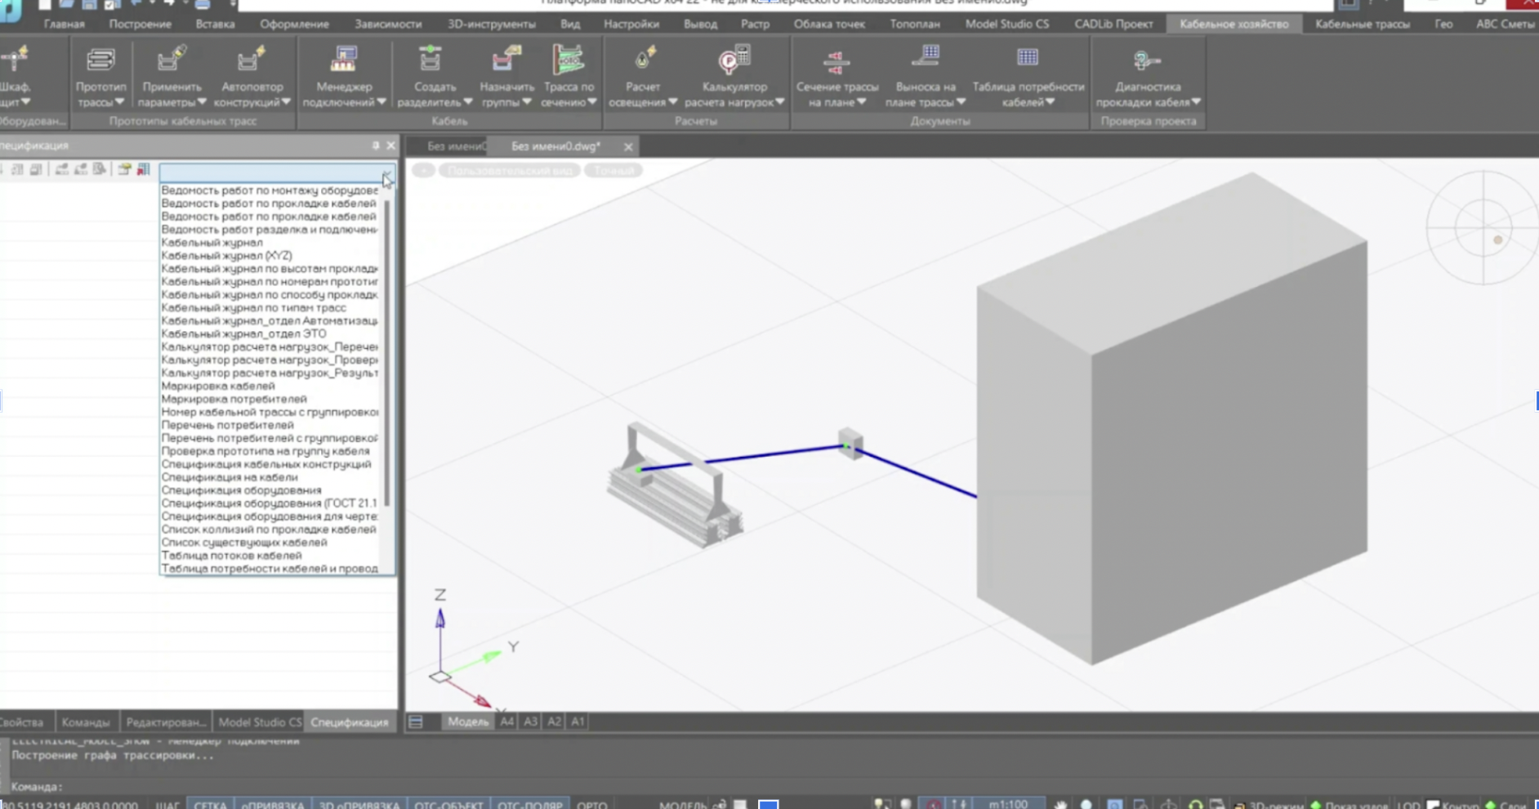This screenshot has height=809, width=1539.
Task: Click the Автоповтор конструкций icon
Action: (x=252, y=60)
